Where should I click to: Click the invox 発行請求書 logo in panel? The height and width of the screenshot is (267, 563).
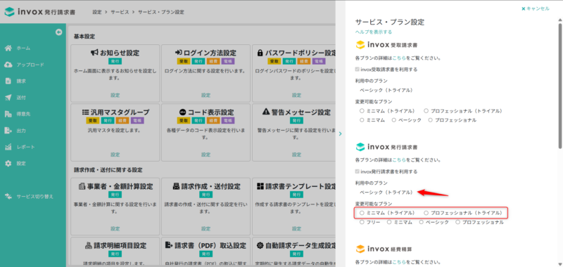pyautogui.click(x=386, y=147)
